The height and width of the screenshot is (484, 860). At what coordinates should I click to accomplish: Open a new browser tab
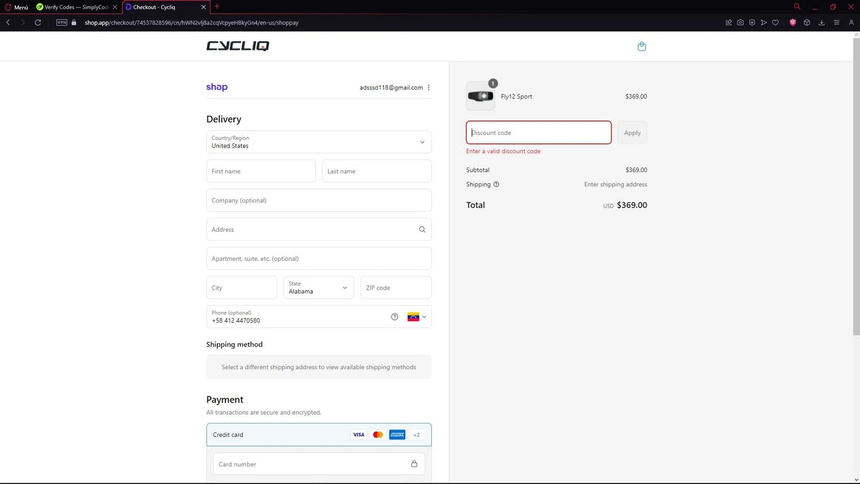pyautogui.click(x=217, y=6)
